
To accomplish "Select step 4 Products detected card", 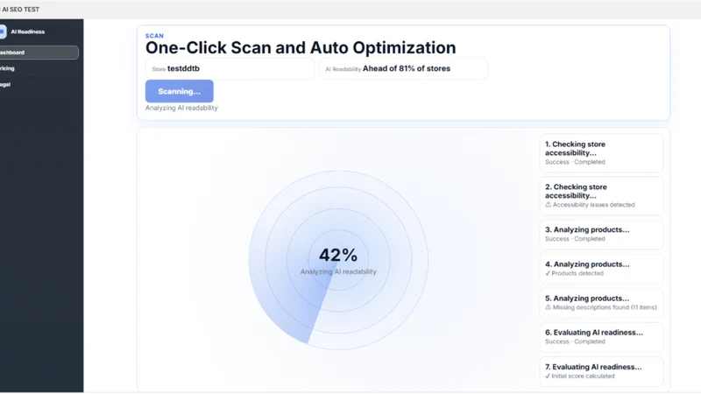I will tap(601, 269).
